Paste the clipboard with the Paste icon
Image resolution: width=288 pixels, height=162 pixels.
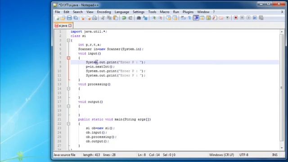[x=116, y=18]
